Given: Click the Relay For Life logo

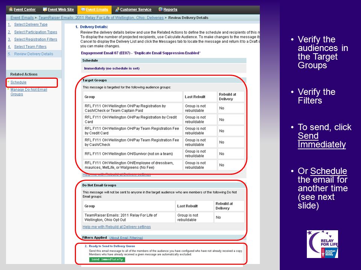Looking at the screenshot, I should 322,244.
